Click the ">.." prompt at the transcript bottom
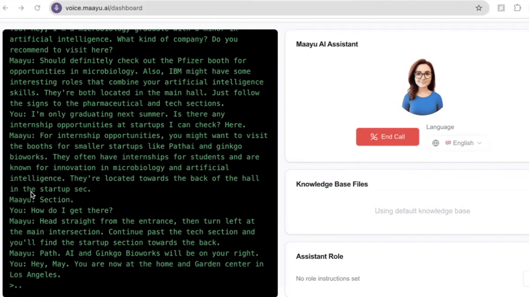529x297 pixels. coord(16,285)
